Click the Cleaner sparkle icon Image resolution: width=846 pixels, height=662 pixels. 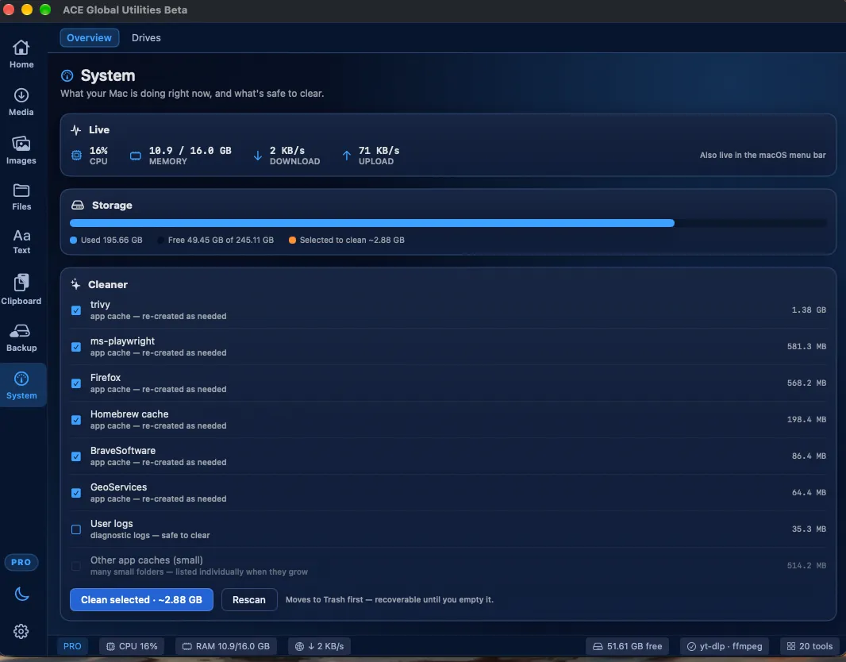75,284
